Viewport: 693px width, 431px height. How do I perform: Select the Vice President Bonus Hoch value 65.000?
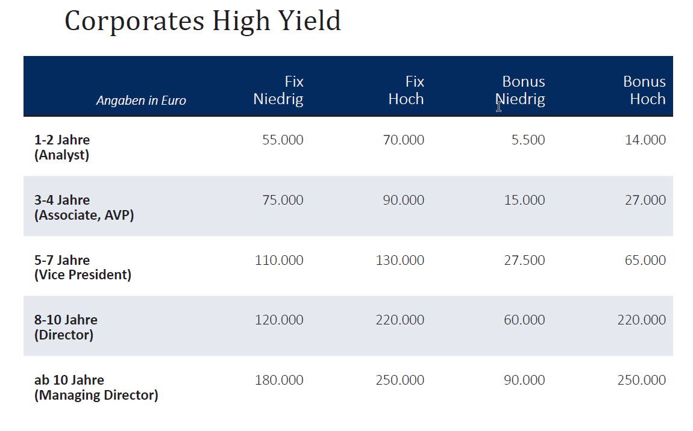tap(645, 261)
